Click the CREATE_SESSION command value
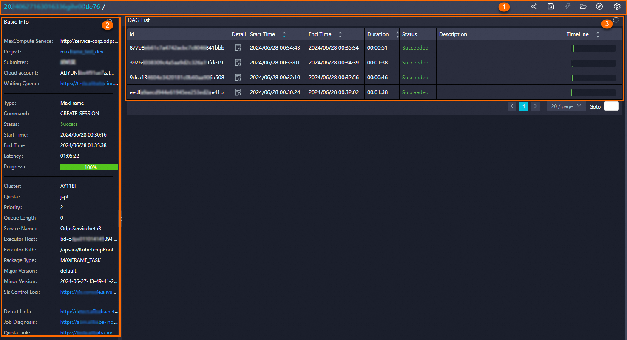This screenshot has height=340, width=627. [x=80, y=114]
